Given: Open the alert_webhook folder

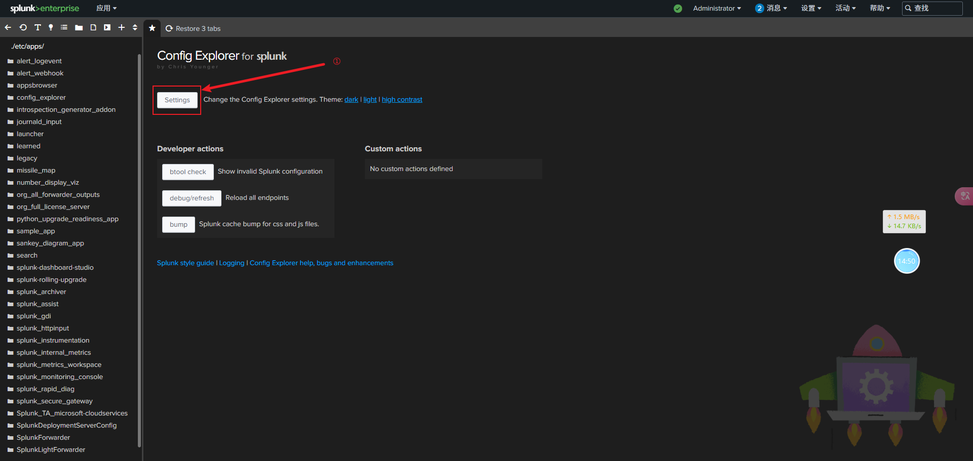Looking at the screenshot, I should tap(40, 73).
